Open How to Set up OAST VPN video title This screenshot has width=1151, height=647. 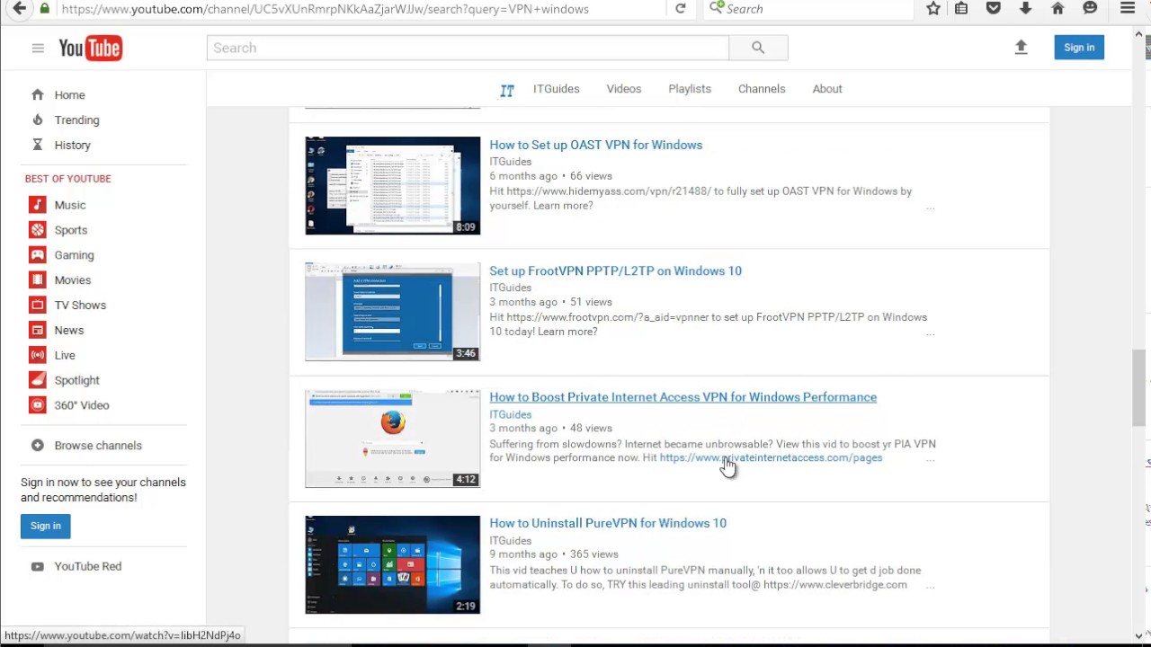595,145
